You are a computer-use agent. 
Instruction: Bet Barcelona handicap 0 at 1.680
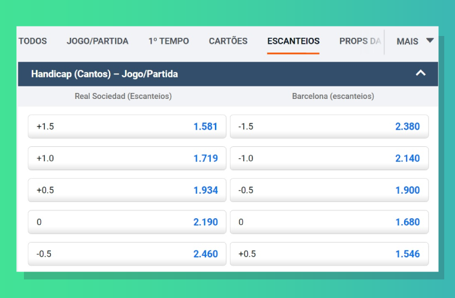[329, 222]
